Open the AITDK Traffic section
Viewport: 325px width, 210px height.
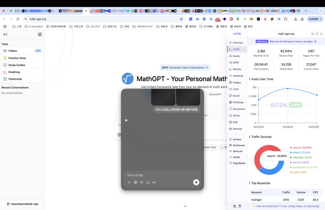(x=237, y=49)
